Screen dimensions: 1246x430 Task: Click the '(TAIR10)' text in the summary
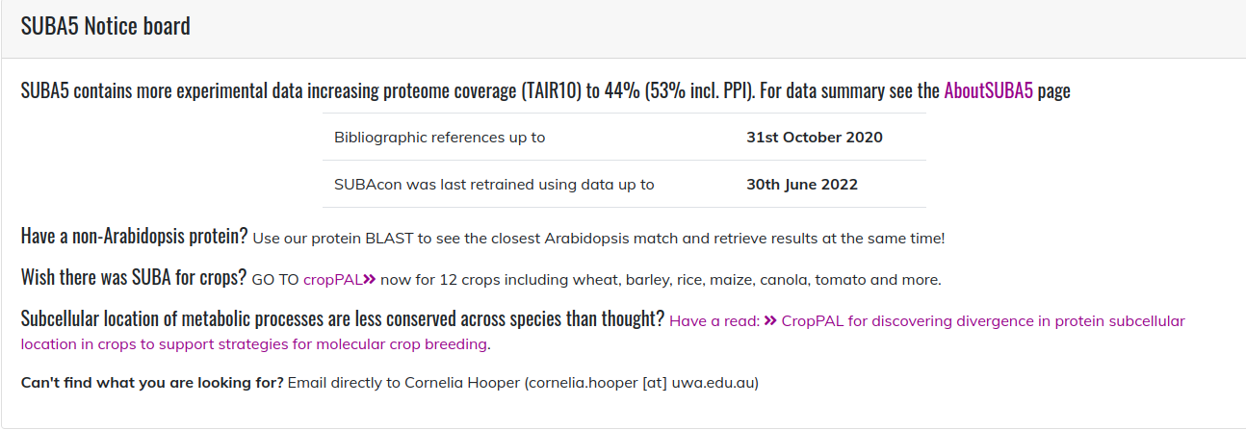(x=554, y=91)
